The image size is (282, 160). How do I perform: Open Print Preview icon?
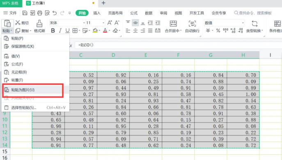(47, 13)
